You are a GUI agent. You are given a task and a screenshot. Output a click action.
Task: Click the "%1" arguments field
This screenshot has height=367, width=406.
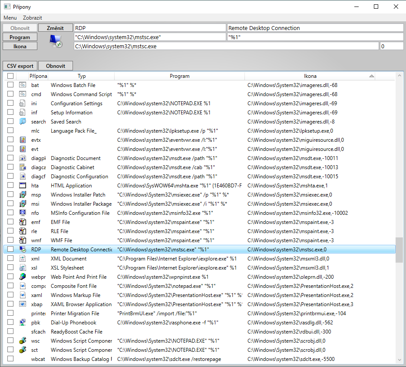pos(315,37)
